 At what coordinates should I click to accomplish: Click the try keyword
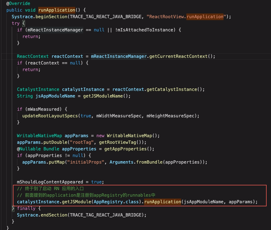[x=15, y=23]
